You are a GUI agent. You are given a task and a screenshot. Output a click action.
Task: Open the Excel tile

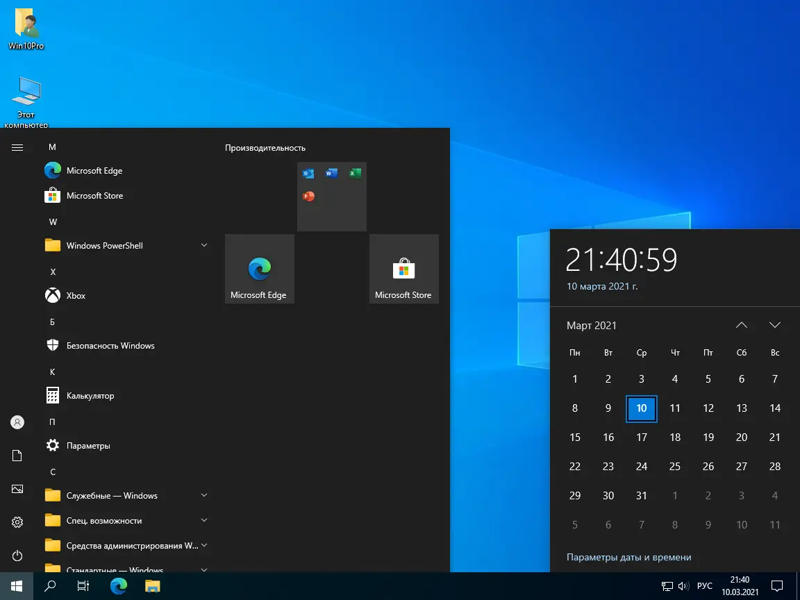click(355, 174)
